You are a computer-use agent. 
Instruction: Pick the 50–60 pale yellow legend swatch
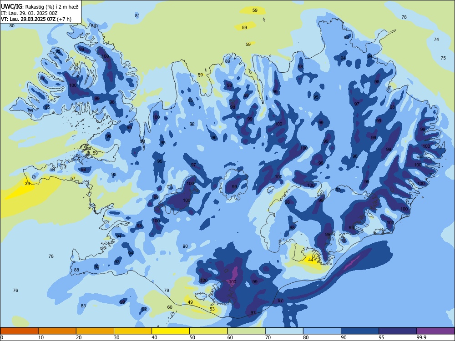click(x=208, y=331)
